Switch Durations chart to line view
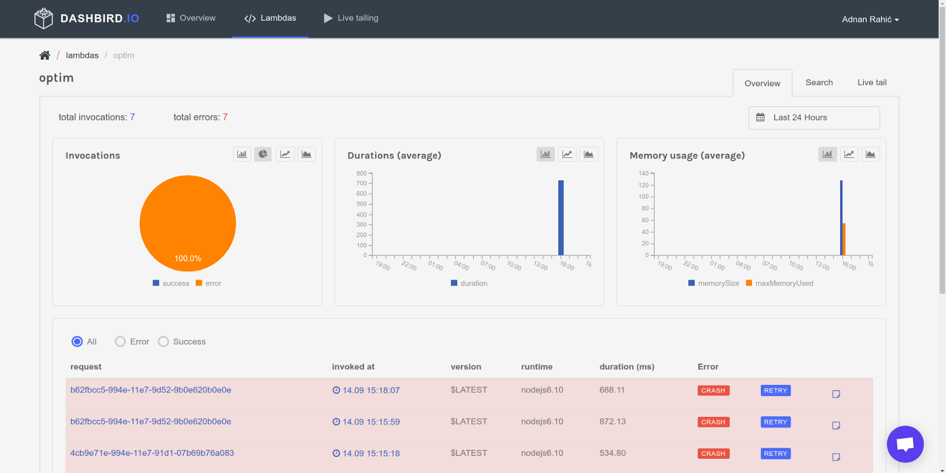946x473 pixels. (567, 154)
